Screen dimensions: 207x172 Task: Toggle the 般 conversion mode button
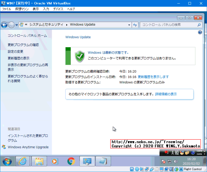[x=177, y=153]
